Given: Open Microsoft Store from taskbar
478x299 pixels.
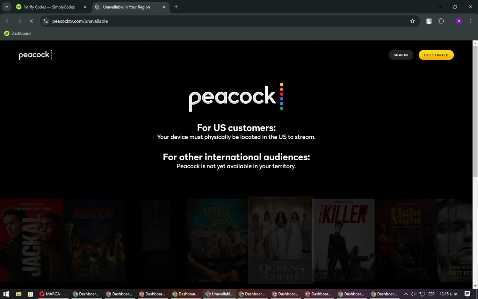Looking at the screenshot, I should (x=31, y=294).
